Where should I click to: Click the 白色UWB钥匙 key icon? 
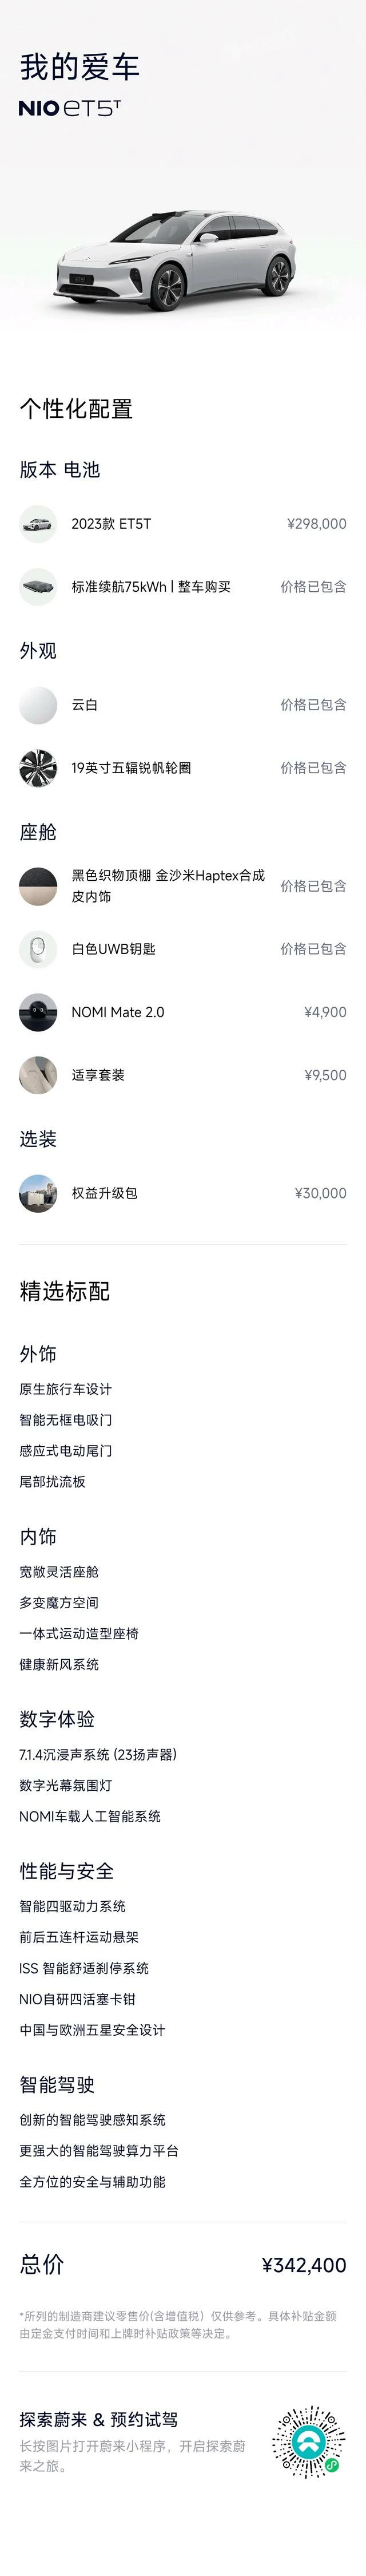(x=38, y=949)
